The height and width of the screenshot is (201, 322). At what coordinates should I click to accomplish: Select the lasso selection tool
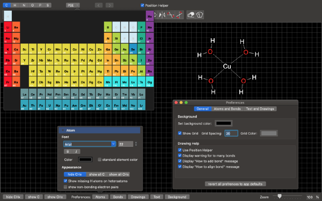[200, 15]
